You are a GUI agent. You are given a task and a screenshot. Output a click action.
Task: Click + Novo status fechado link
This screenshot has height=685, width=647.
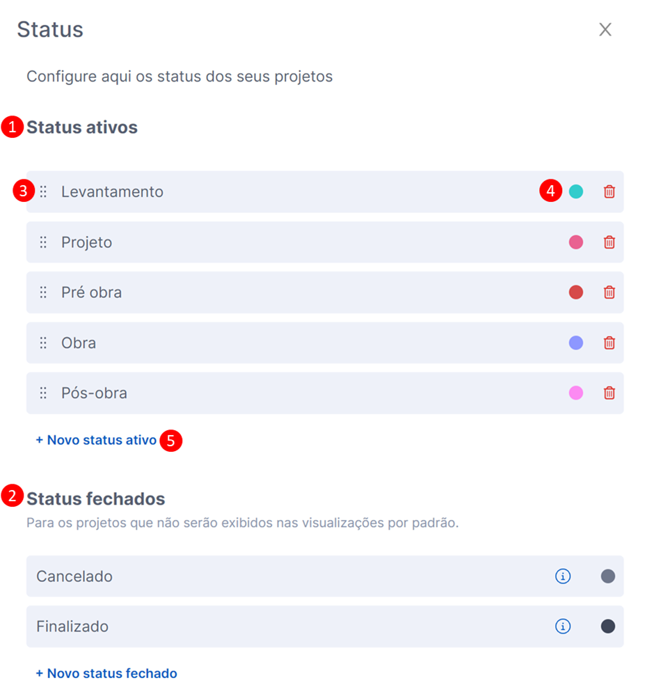pos(106,673)
